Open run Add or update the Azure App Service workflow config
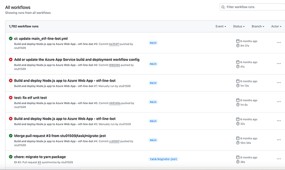This screenshot has width=285, height=170. [77, 60]
